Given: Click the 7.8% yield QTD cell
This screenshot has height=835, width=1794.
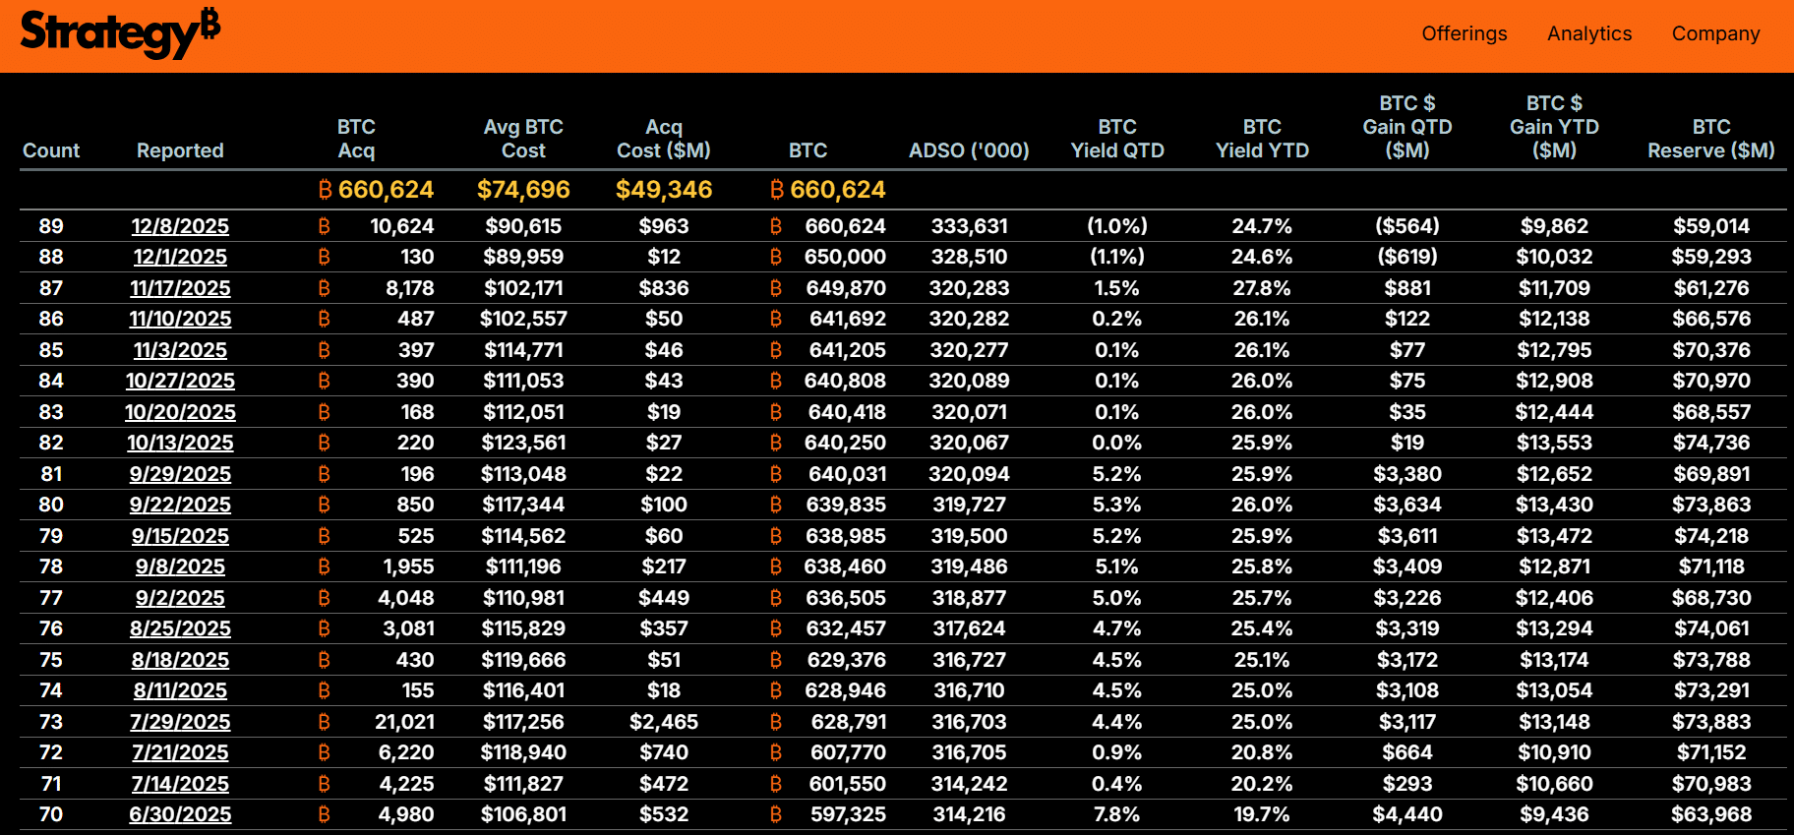Looking at the screenshot, I should (x=1117, y=814).
